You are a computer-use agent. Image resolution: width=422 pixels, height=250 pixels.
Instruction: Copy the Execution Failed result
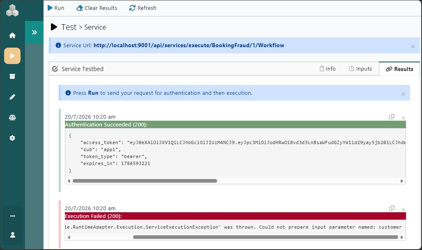pyautogui.click(x=392, y=208)
